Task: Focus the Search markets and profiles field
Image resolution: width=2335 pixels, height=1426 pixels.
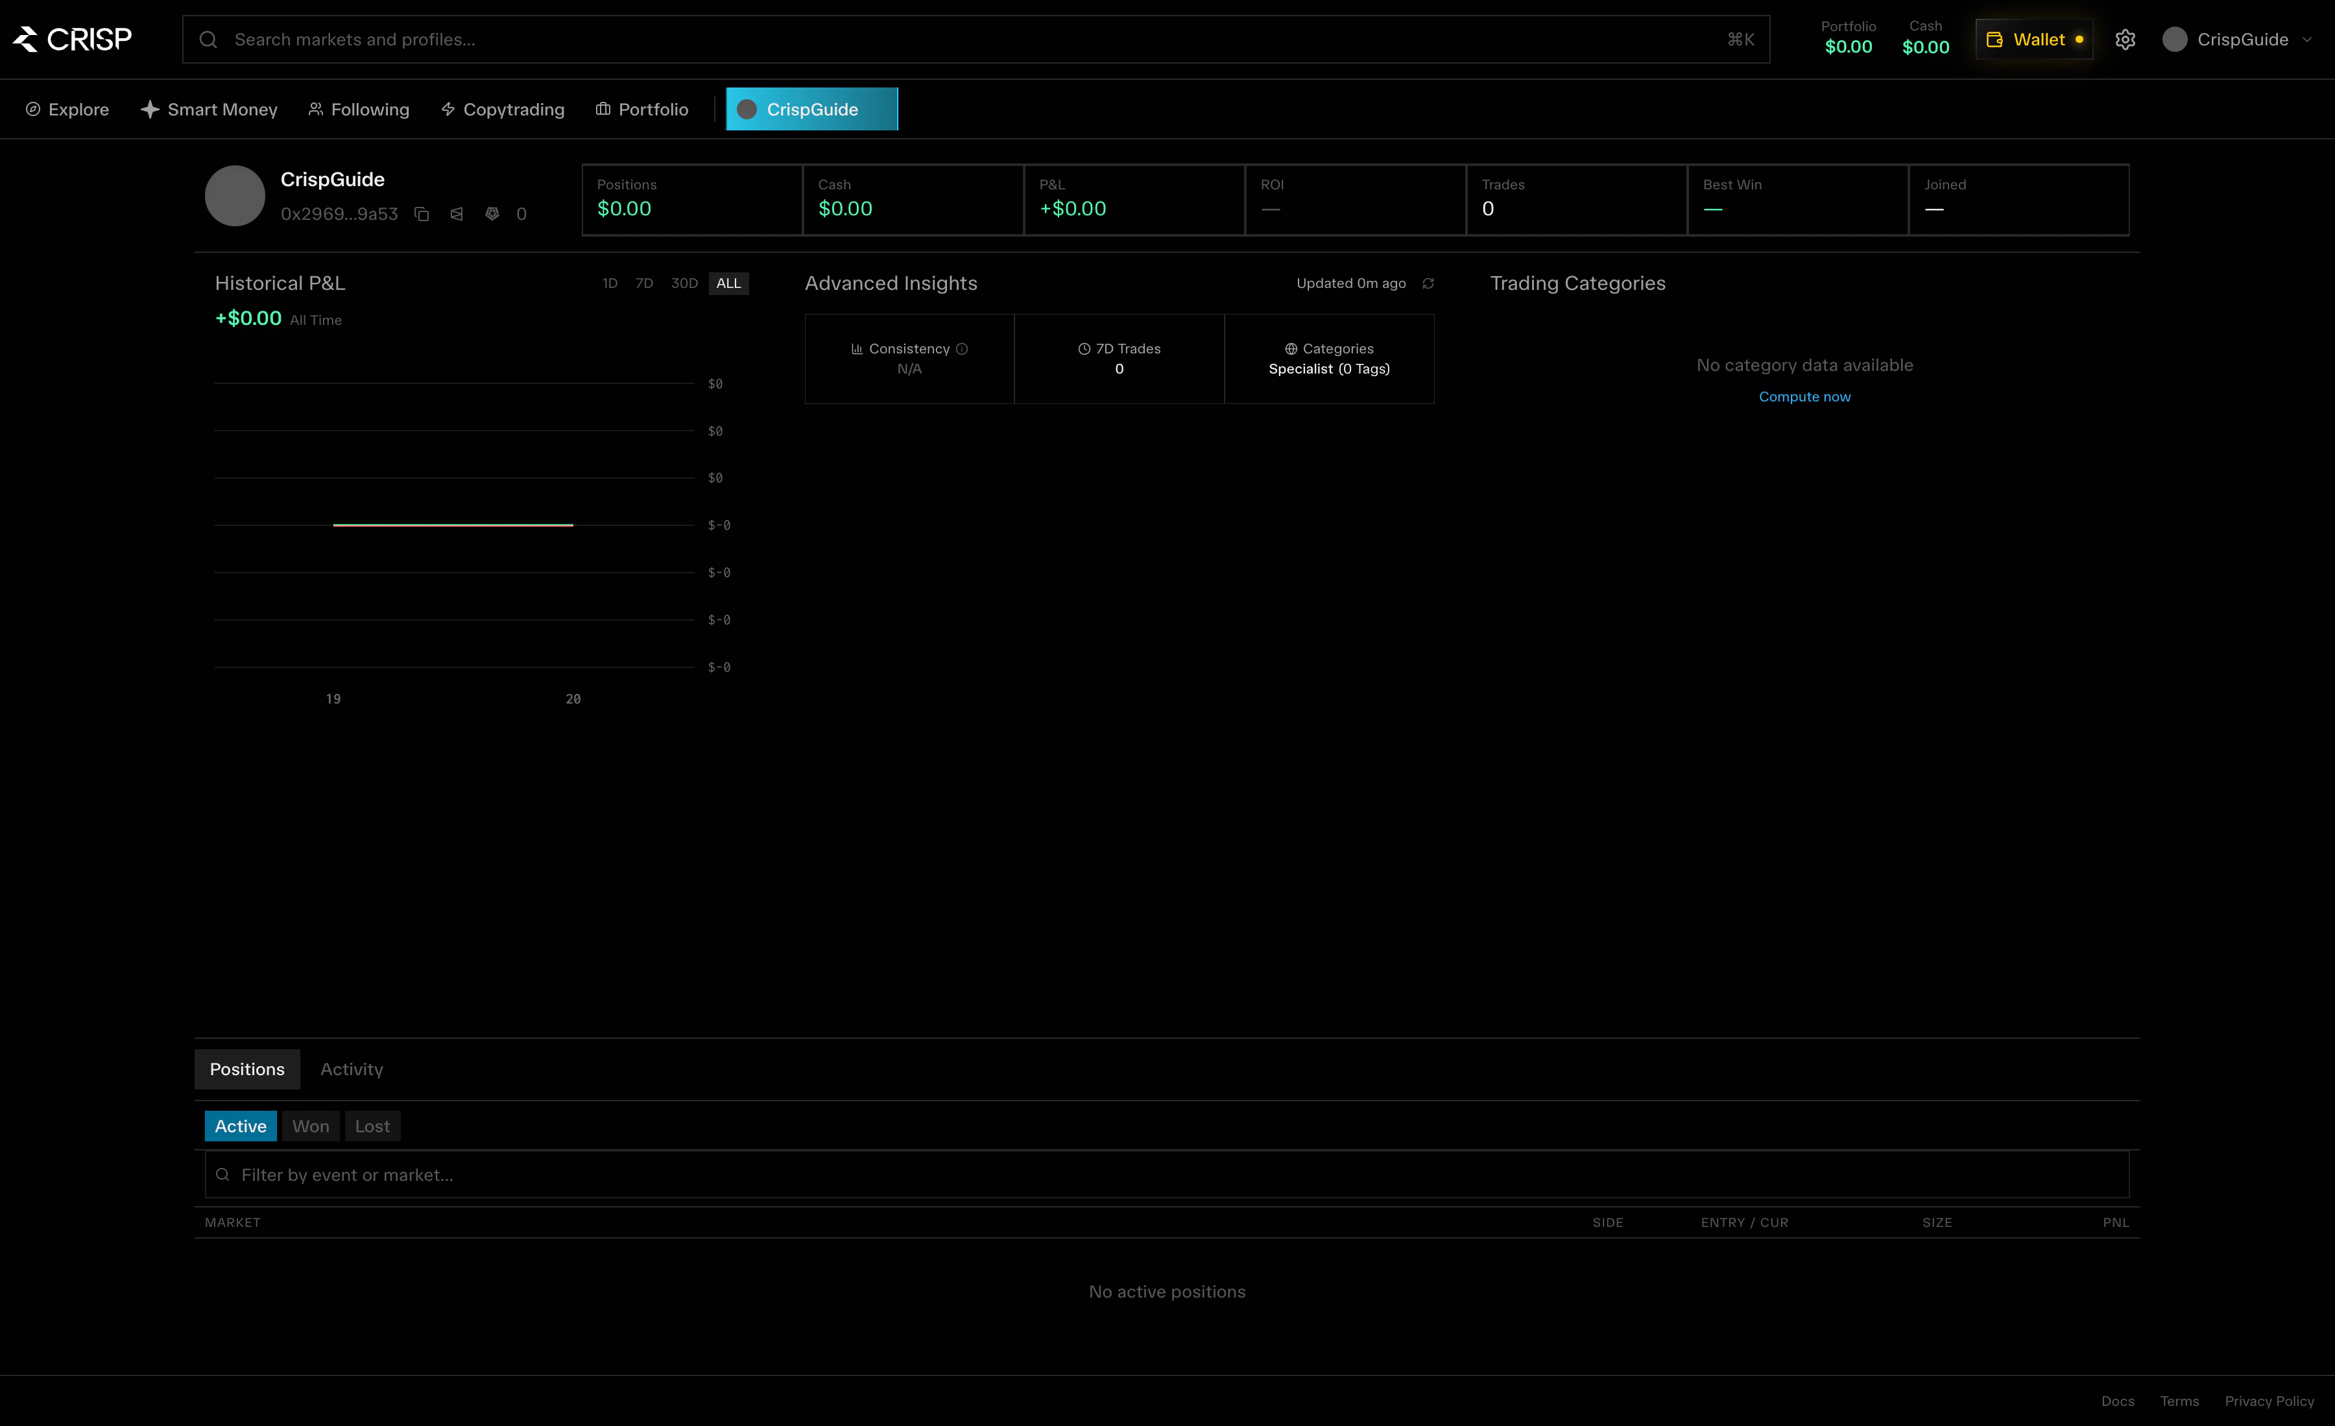Action: [x=976, y=39]
